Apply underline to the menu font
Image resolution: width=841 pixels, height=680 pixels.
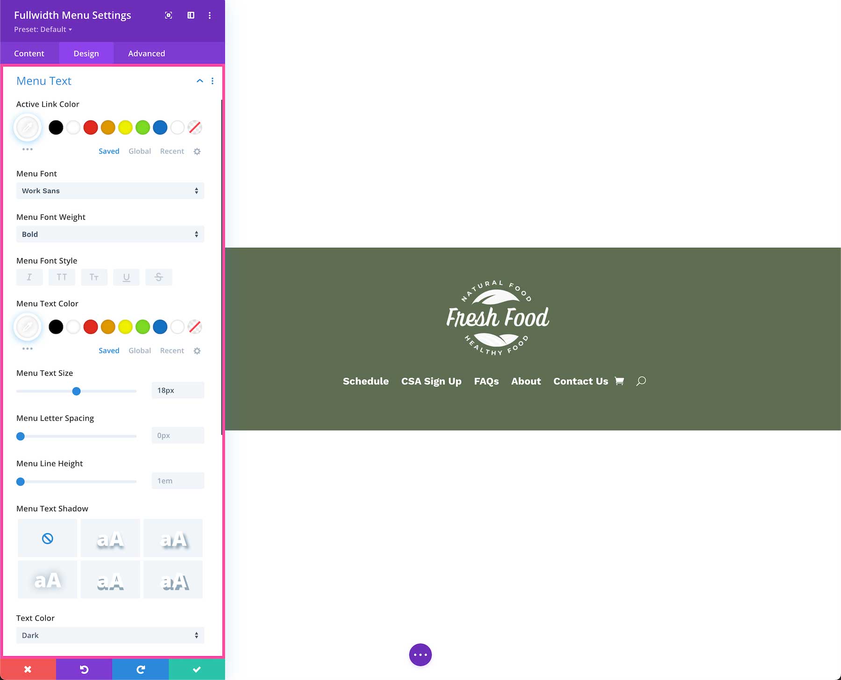click(126, 277)
